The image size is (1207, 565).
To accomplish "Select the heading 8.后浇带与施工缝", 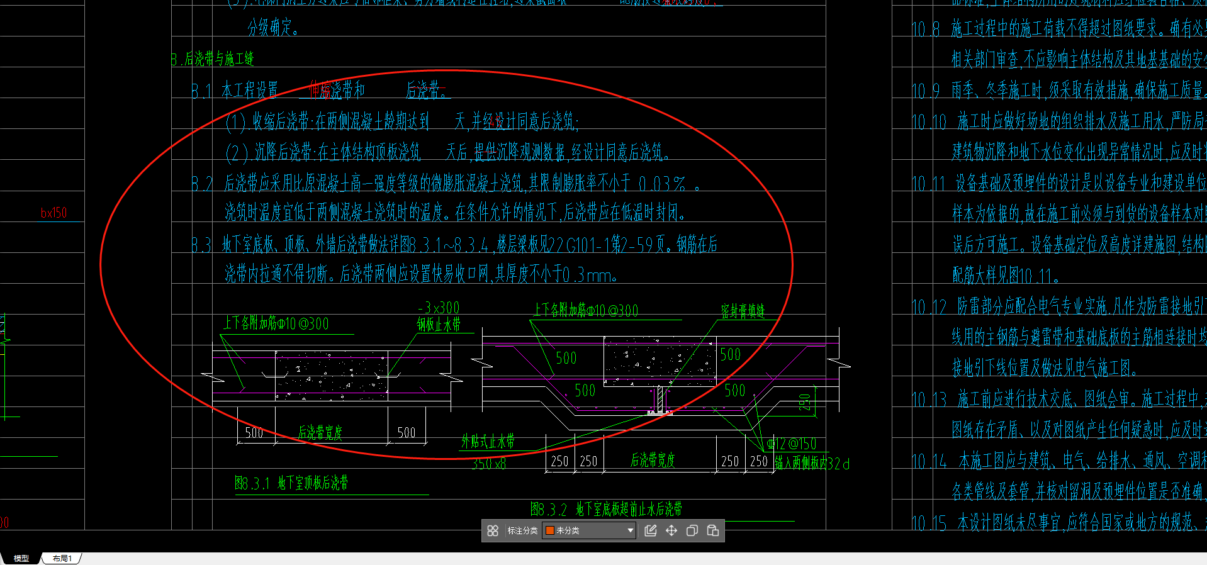I will [212, 59].
